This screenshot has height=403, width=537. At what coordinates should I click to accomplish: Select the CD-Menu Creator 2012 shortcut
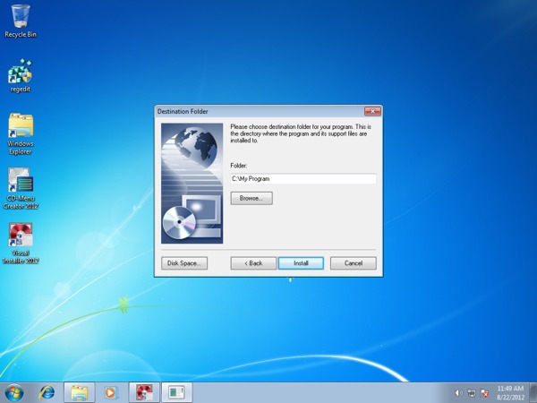pyautogui.click(x=21, y=188)
